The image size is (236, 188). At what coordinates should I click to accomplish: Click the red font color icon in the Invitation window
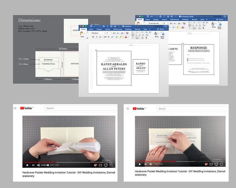126,37
